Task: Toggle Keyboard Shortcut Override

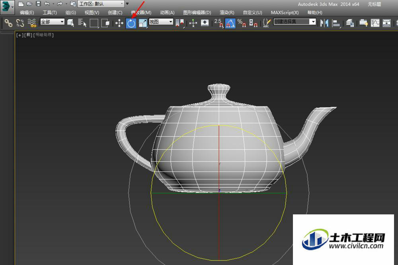Action: (x=205, y=23)
